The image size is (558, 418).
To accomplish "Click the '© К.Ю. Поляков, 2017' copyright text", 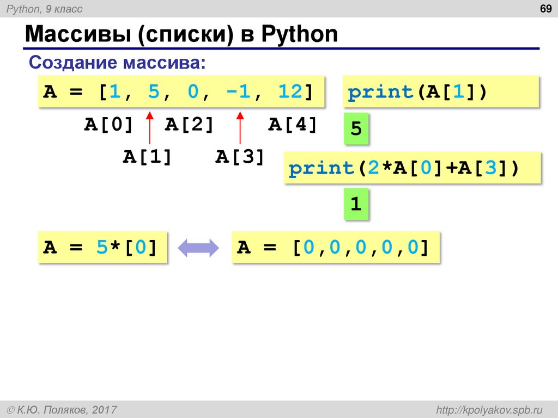I will coord(62,410).
